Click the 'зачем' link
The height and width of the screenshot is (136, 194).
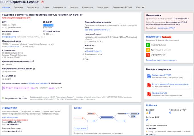click(x=52, y=88)
